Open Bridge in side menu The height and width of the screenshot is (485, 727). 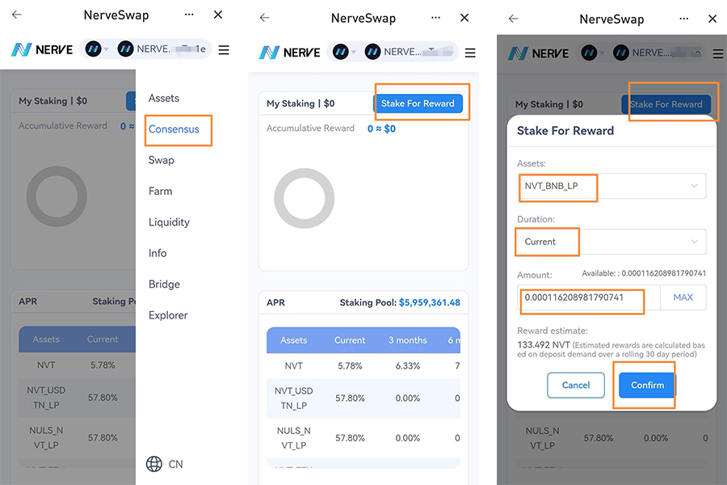pyautogui.click(x=164, y=284)
